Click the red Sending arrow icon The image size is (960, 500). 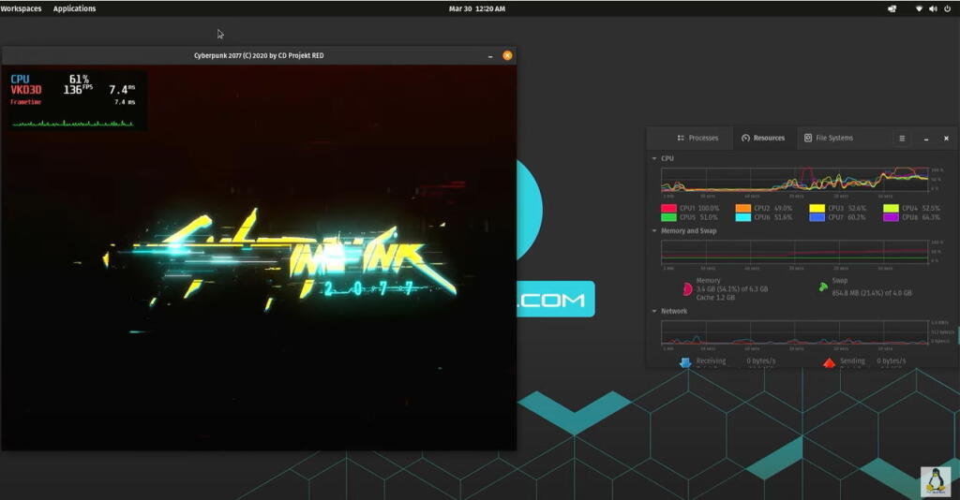(829, 363)
